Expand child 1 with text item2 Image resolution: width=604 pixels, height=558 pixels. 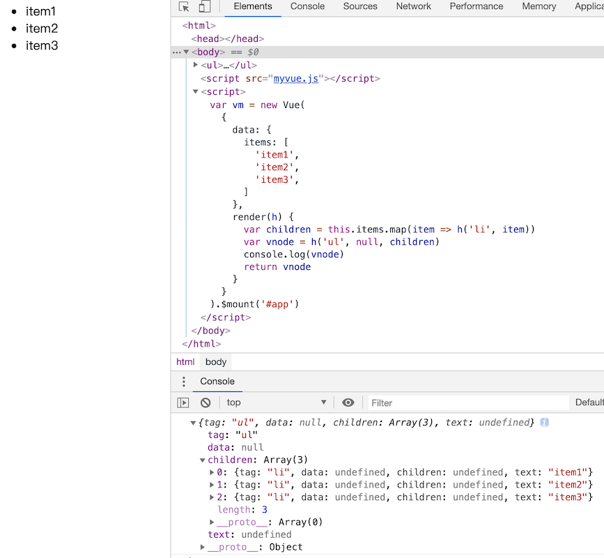click(x=212, y=485)
